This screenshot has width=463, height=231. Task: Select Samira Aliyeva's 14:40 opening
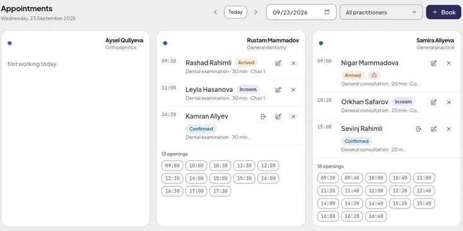[376, 203]
